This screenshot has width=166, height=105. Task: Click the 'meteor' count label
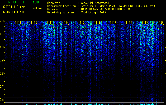pos(37,8)
